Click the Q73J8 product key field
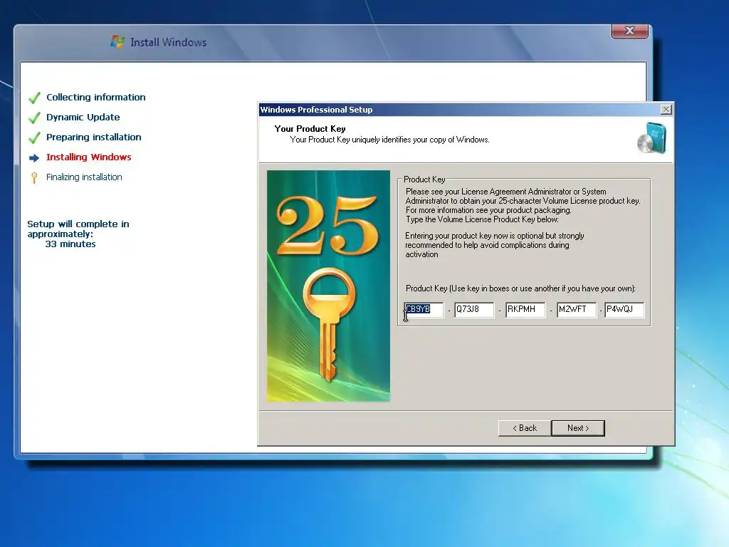 tap(474, 309)
